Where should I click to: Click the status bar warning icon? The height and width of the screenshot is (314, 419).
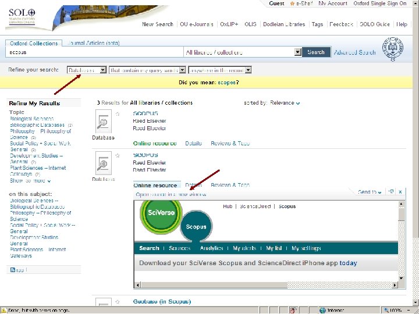click(3, 311)
